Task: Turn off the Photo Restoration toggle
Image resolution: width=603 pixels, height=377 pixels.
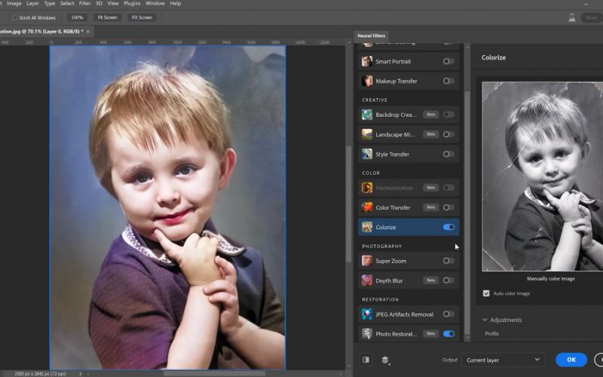Action: coord(448,333)
